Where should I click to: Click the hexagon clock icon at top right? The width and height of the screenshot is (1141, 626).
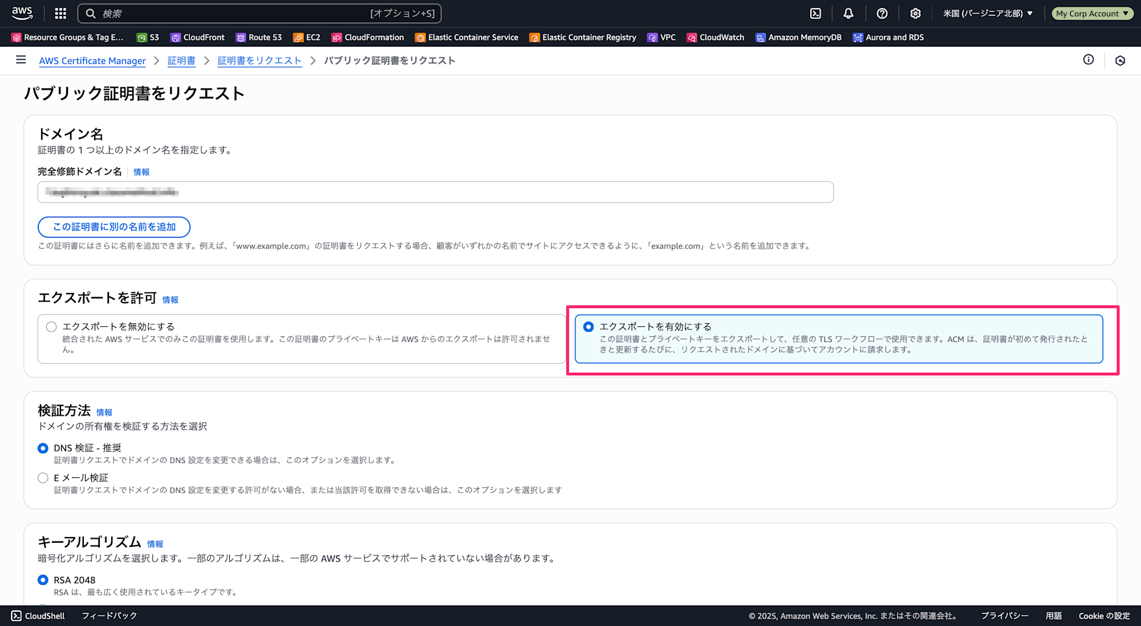1120,60
